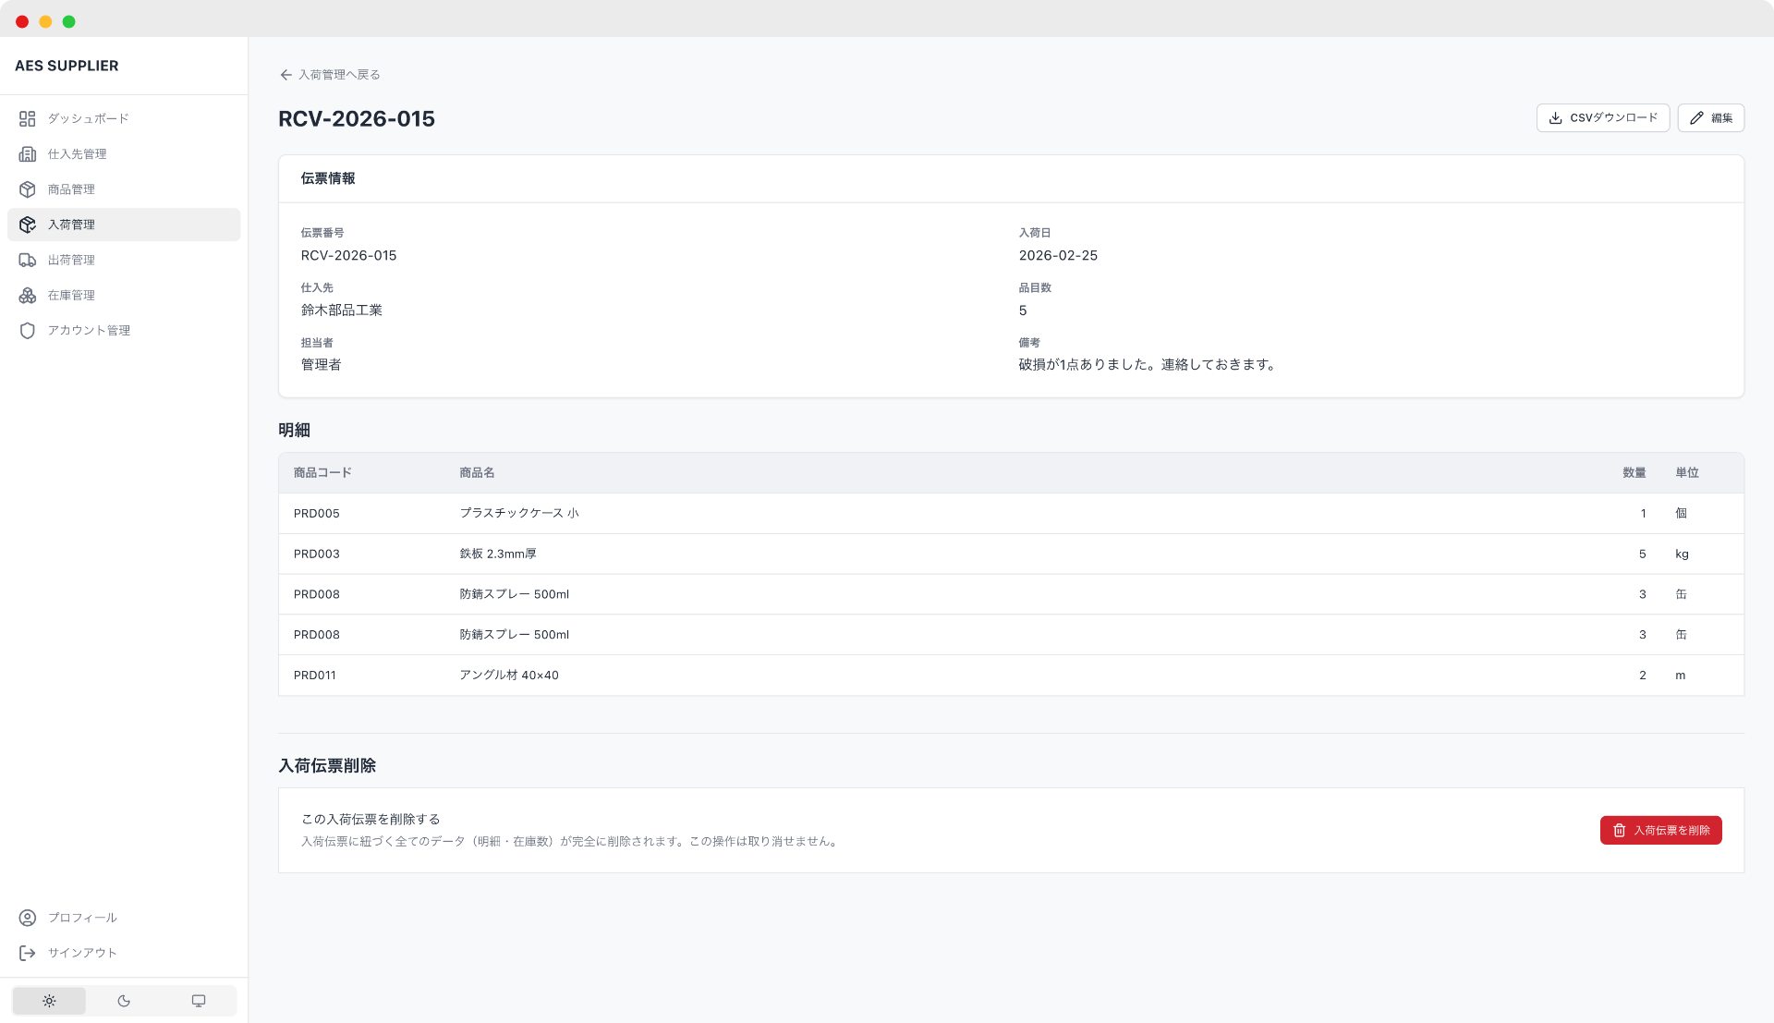Click the dashboard grid icon in sidebar
Screen dimensions: 1774x1023
pyautogui.click(x=28, y=118)
